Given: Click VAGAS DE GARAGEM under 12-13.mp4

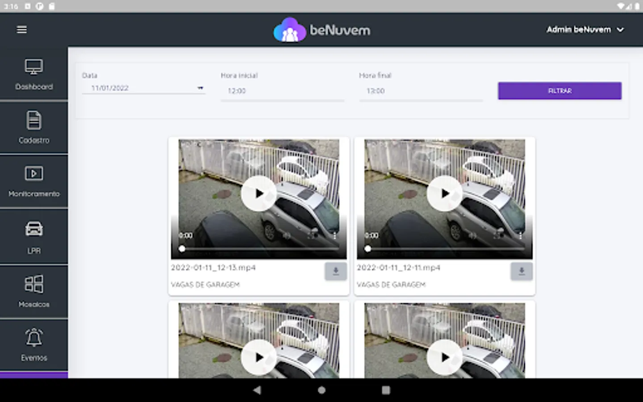Looking at the screenshot, I should (x=205, y=285).
